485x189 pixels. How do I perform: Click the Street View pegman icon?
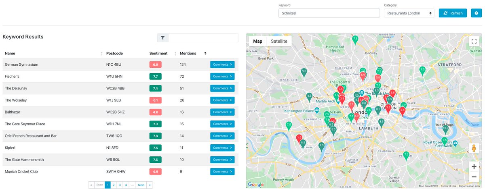pos(474,149)
